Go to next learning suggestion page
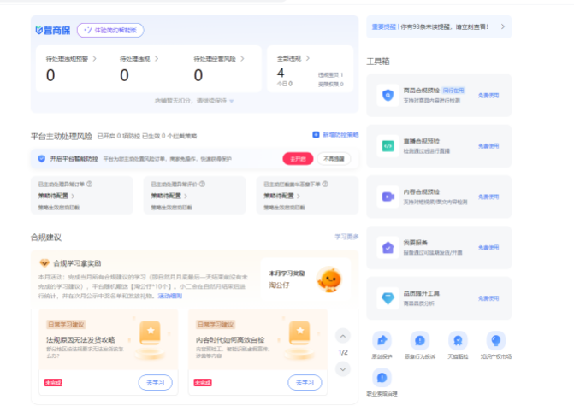 pyautogui.click(x=343, y=368)
